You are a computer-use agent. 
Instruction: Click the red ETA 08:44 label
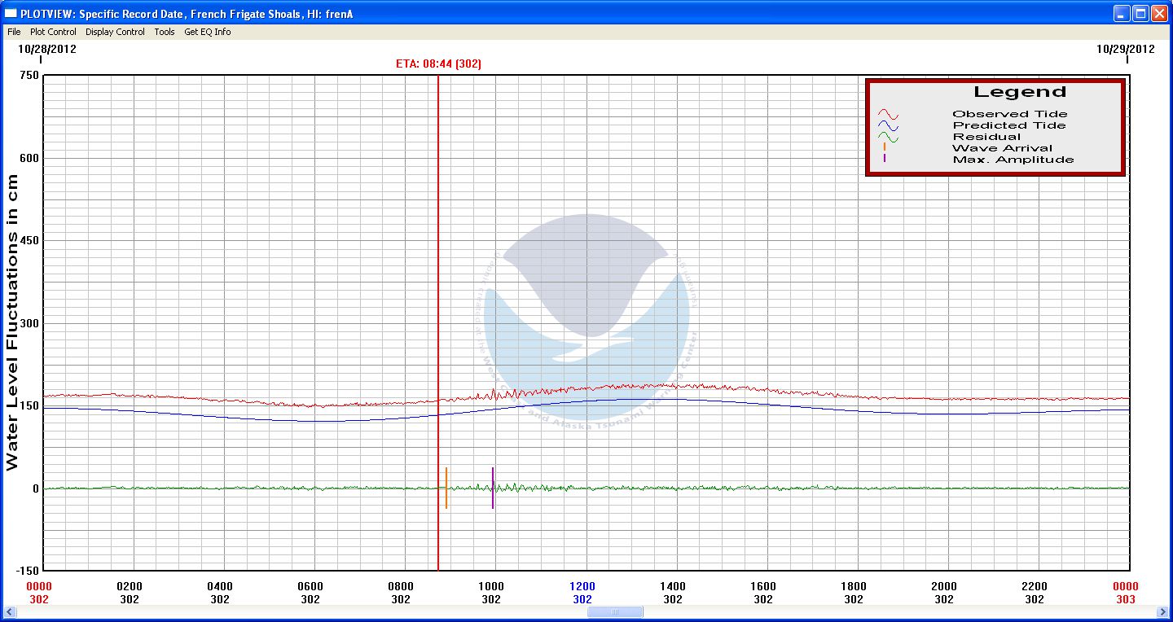438,64
